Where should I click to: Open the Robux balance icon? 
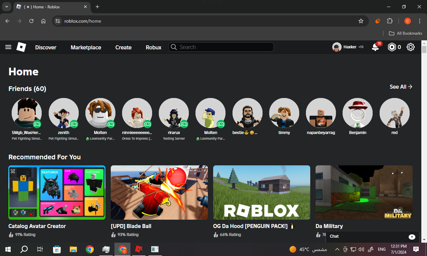(391, 47)
